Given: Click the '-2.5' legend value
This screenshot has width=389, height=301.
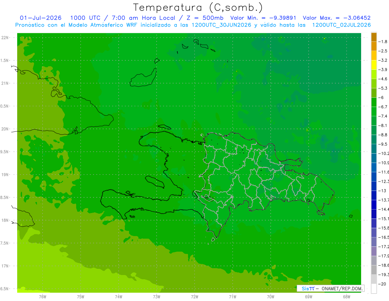Looking at the screenshot, I should (383, 51).
